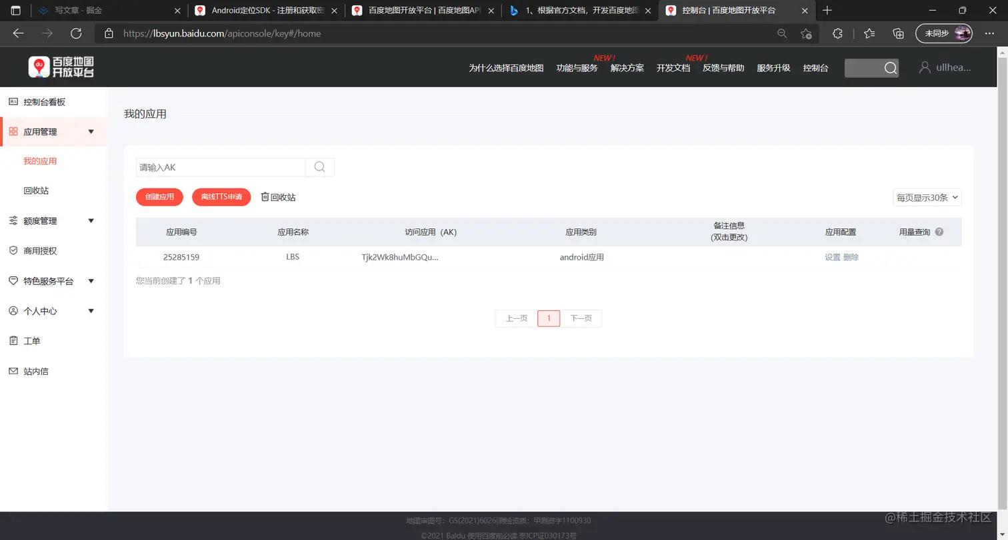Open the 每页显示30条 page size dropdown
This screenshot has height=540, width=1008.
(927, 197)
